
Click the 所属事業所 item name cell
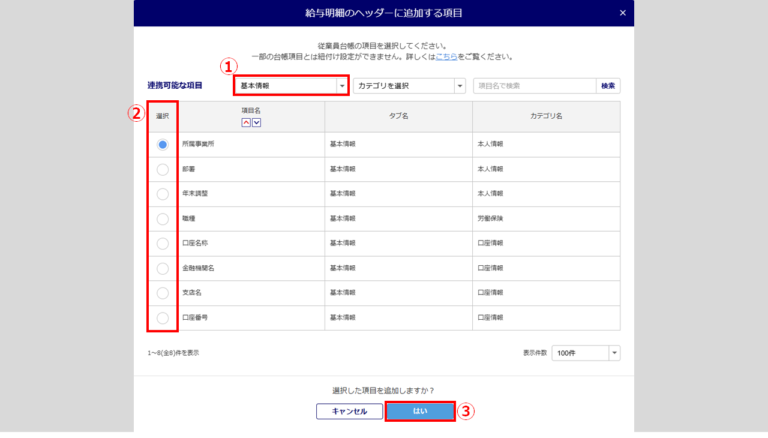(x=251, y=145)
